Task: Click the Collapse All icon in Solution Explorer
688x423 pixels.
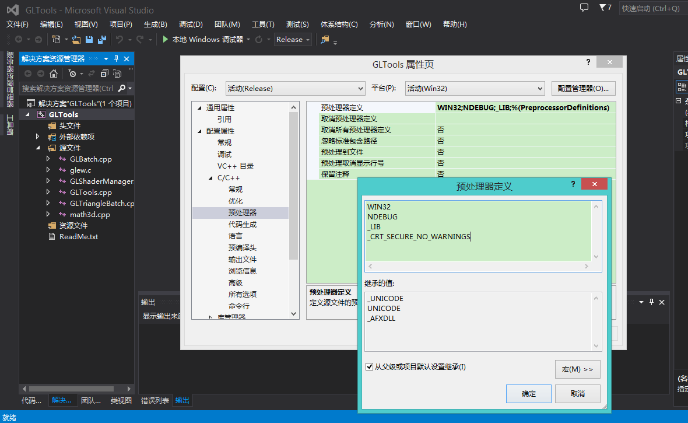Action: (x=104, y=74)
